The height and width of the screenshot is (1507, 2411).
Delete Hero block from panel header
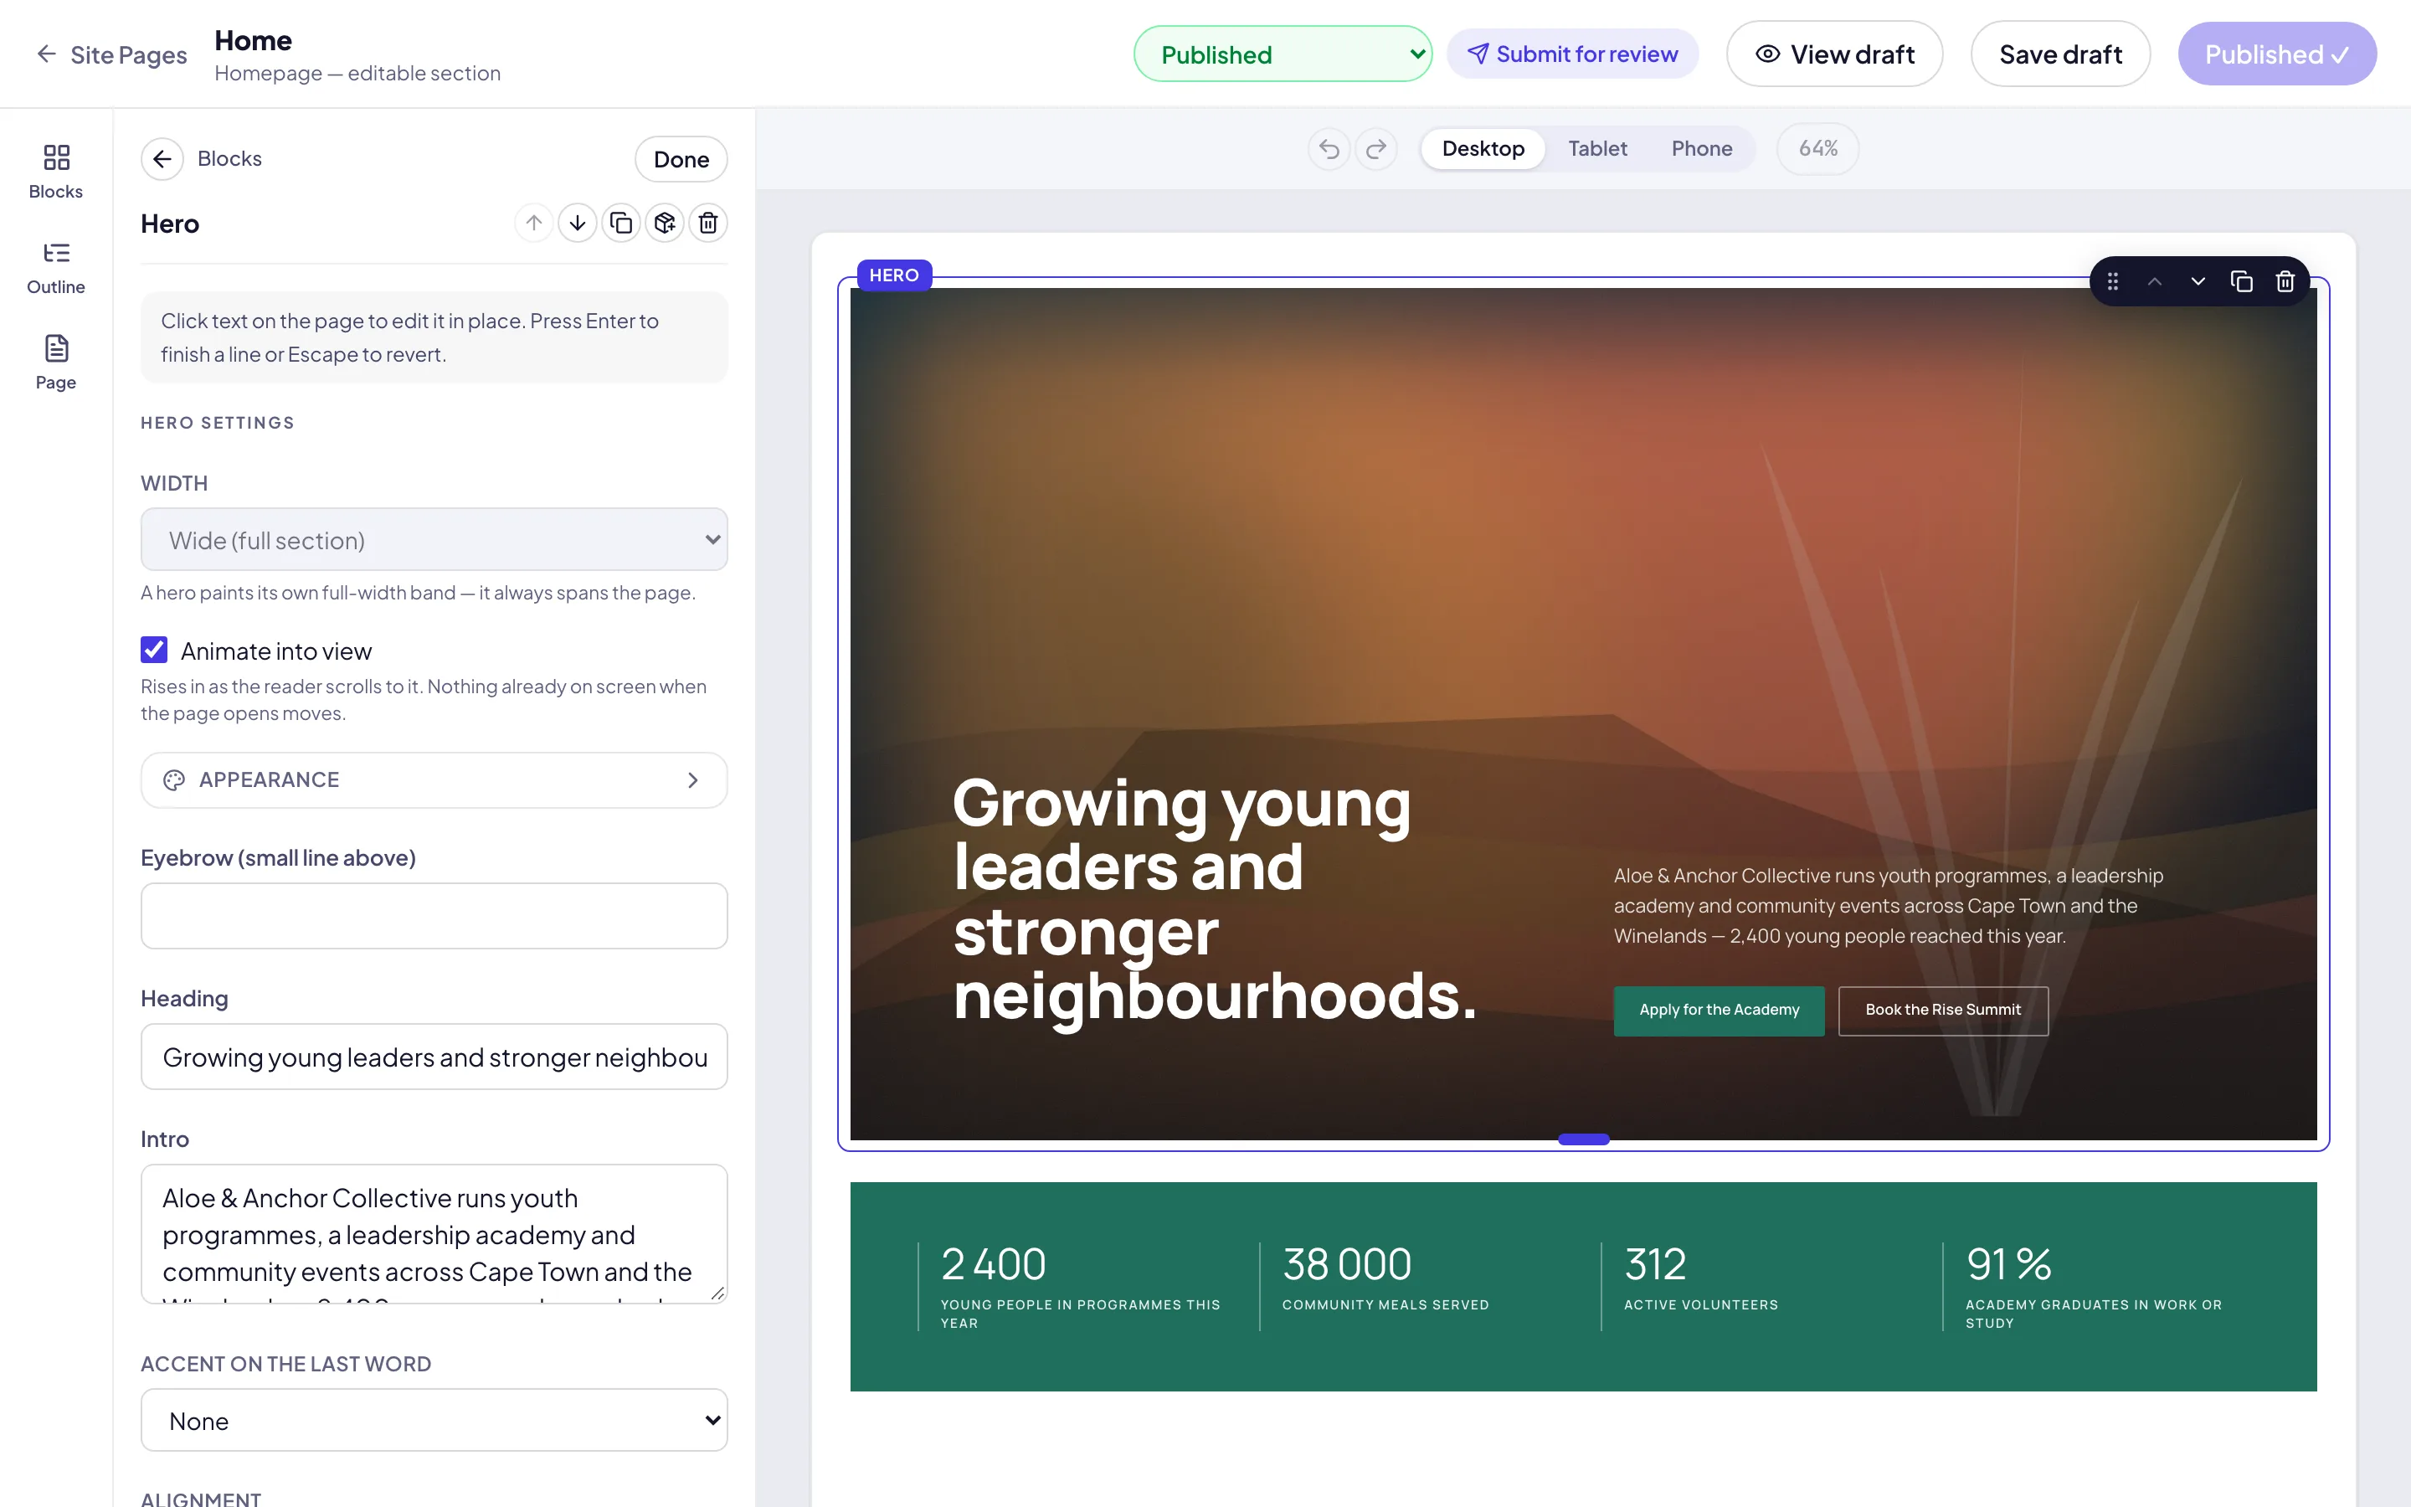pos(708,224)
